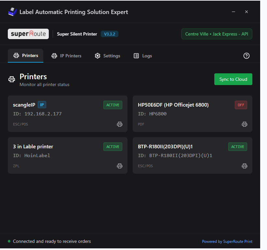Click ACTIVE badge on BTP-R180II printer

click(x=238, y=147)
